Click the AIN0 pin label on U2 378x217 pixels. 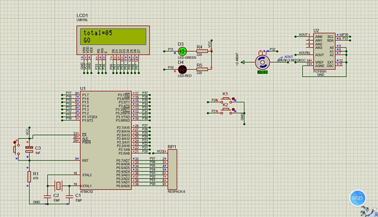[319, 37]
